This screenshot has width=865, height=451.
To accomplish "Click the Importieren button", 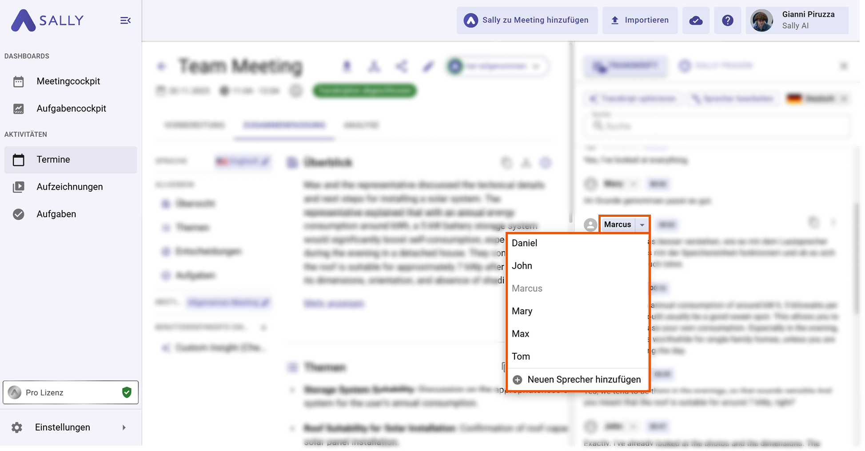I will pos(640,20).
